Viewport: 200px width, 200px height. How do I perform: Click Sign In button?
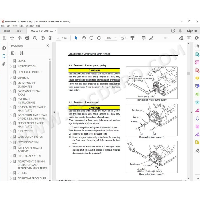pyautogui.click(x=192, y=31)
